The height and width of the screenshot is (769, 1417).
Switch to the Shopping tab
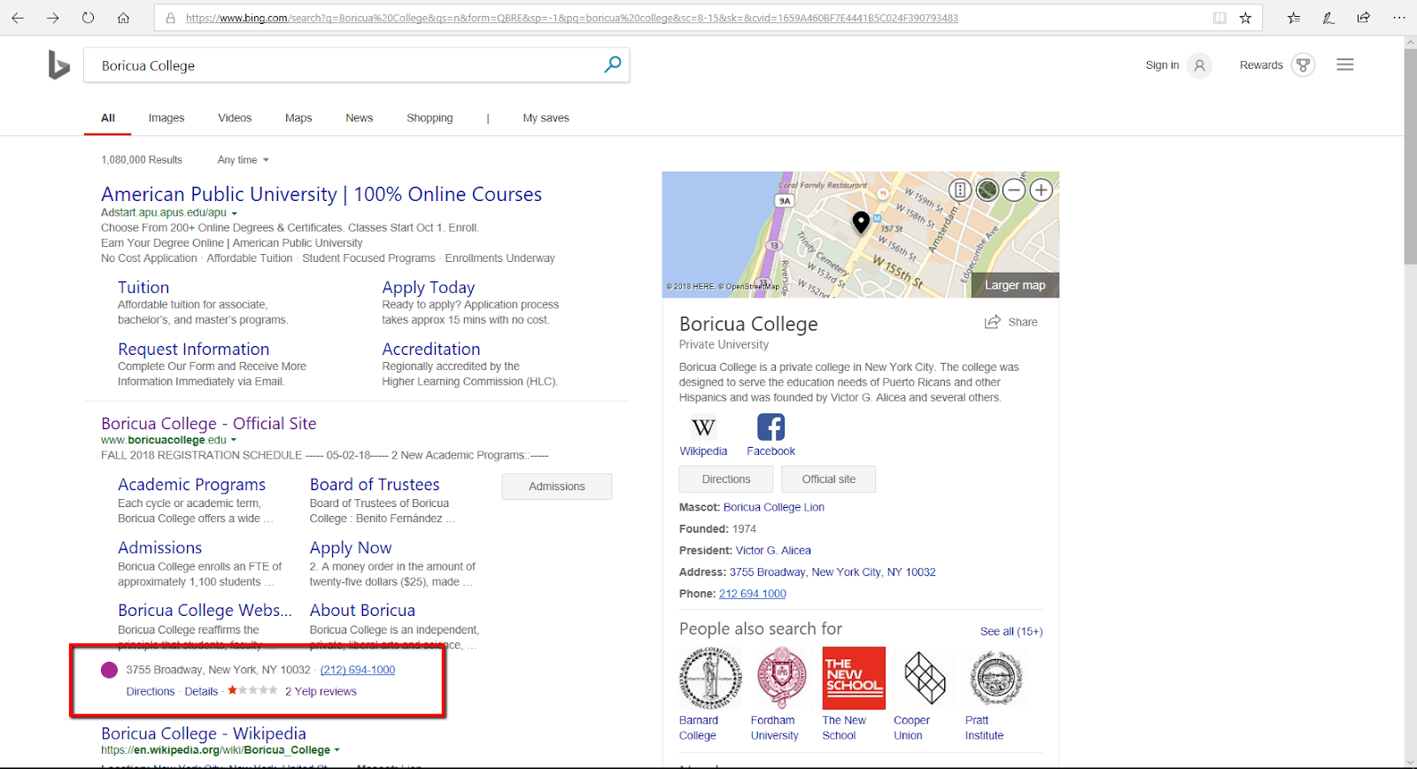(430, 118)
